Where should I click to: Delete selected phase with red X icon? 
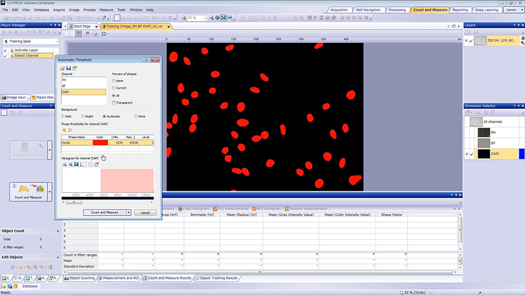(x=70, y=130)
